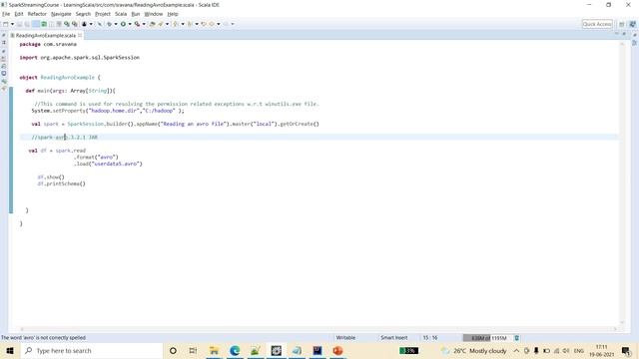Open the Window menu
This screenshot has height=359, width=639.
(x=154, y=14)
